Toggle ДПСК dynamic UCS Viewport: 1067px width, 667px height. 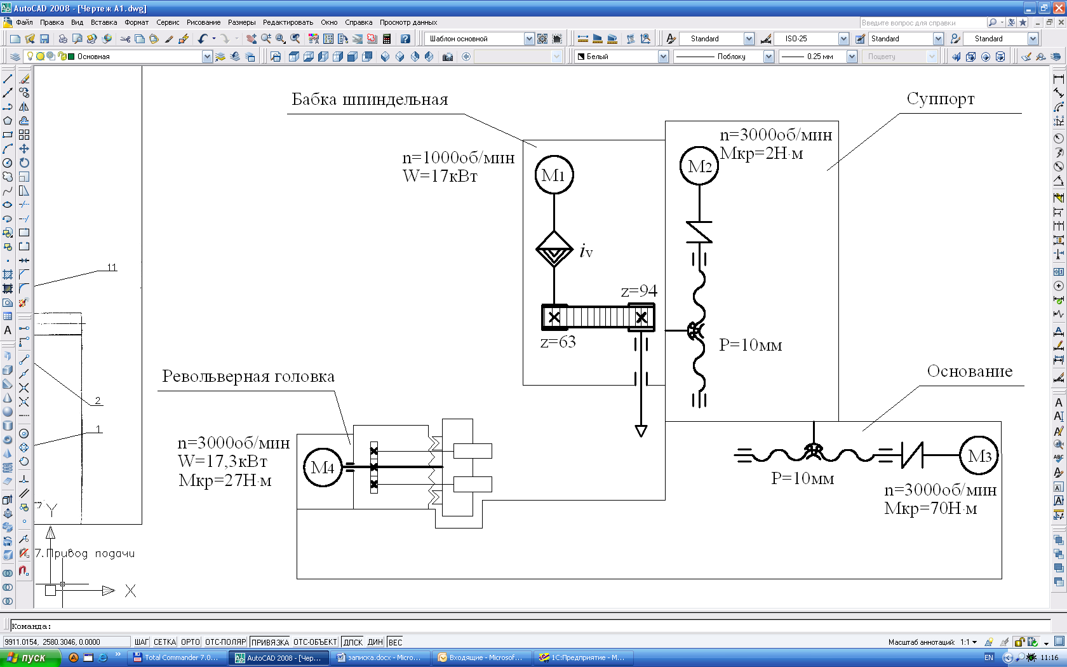pos(352,642)
